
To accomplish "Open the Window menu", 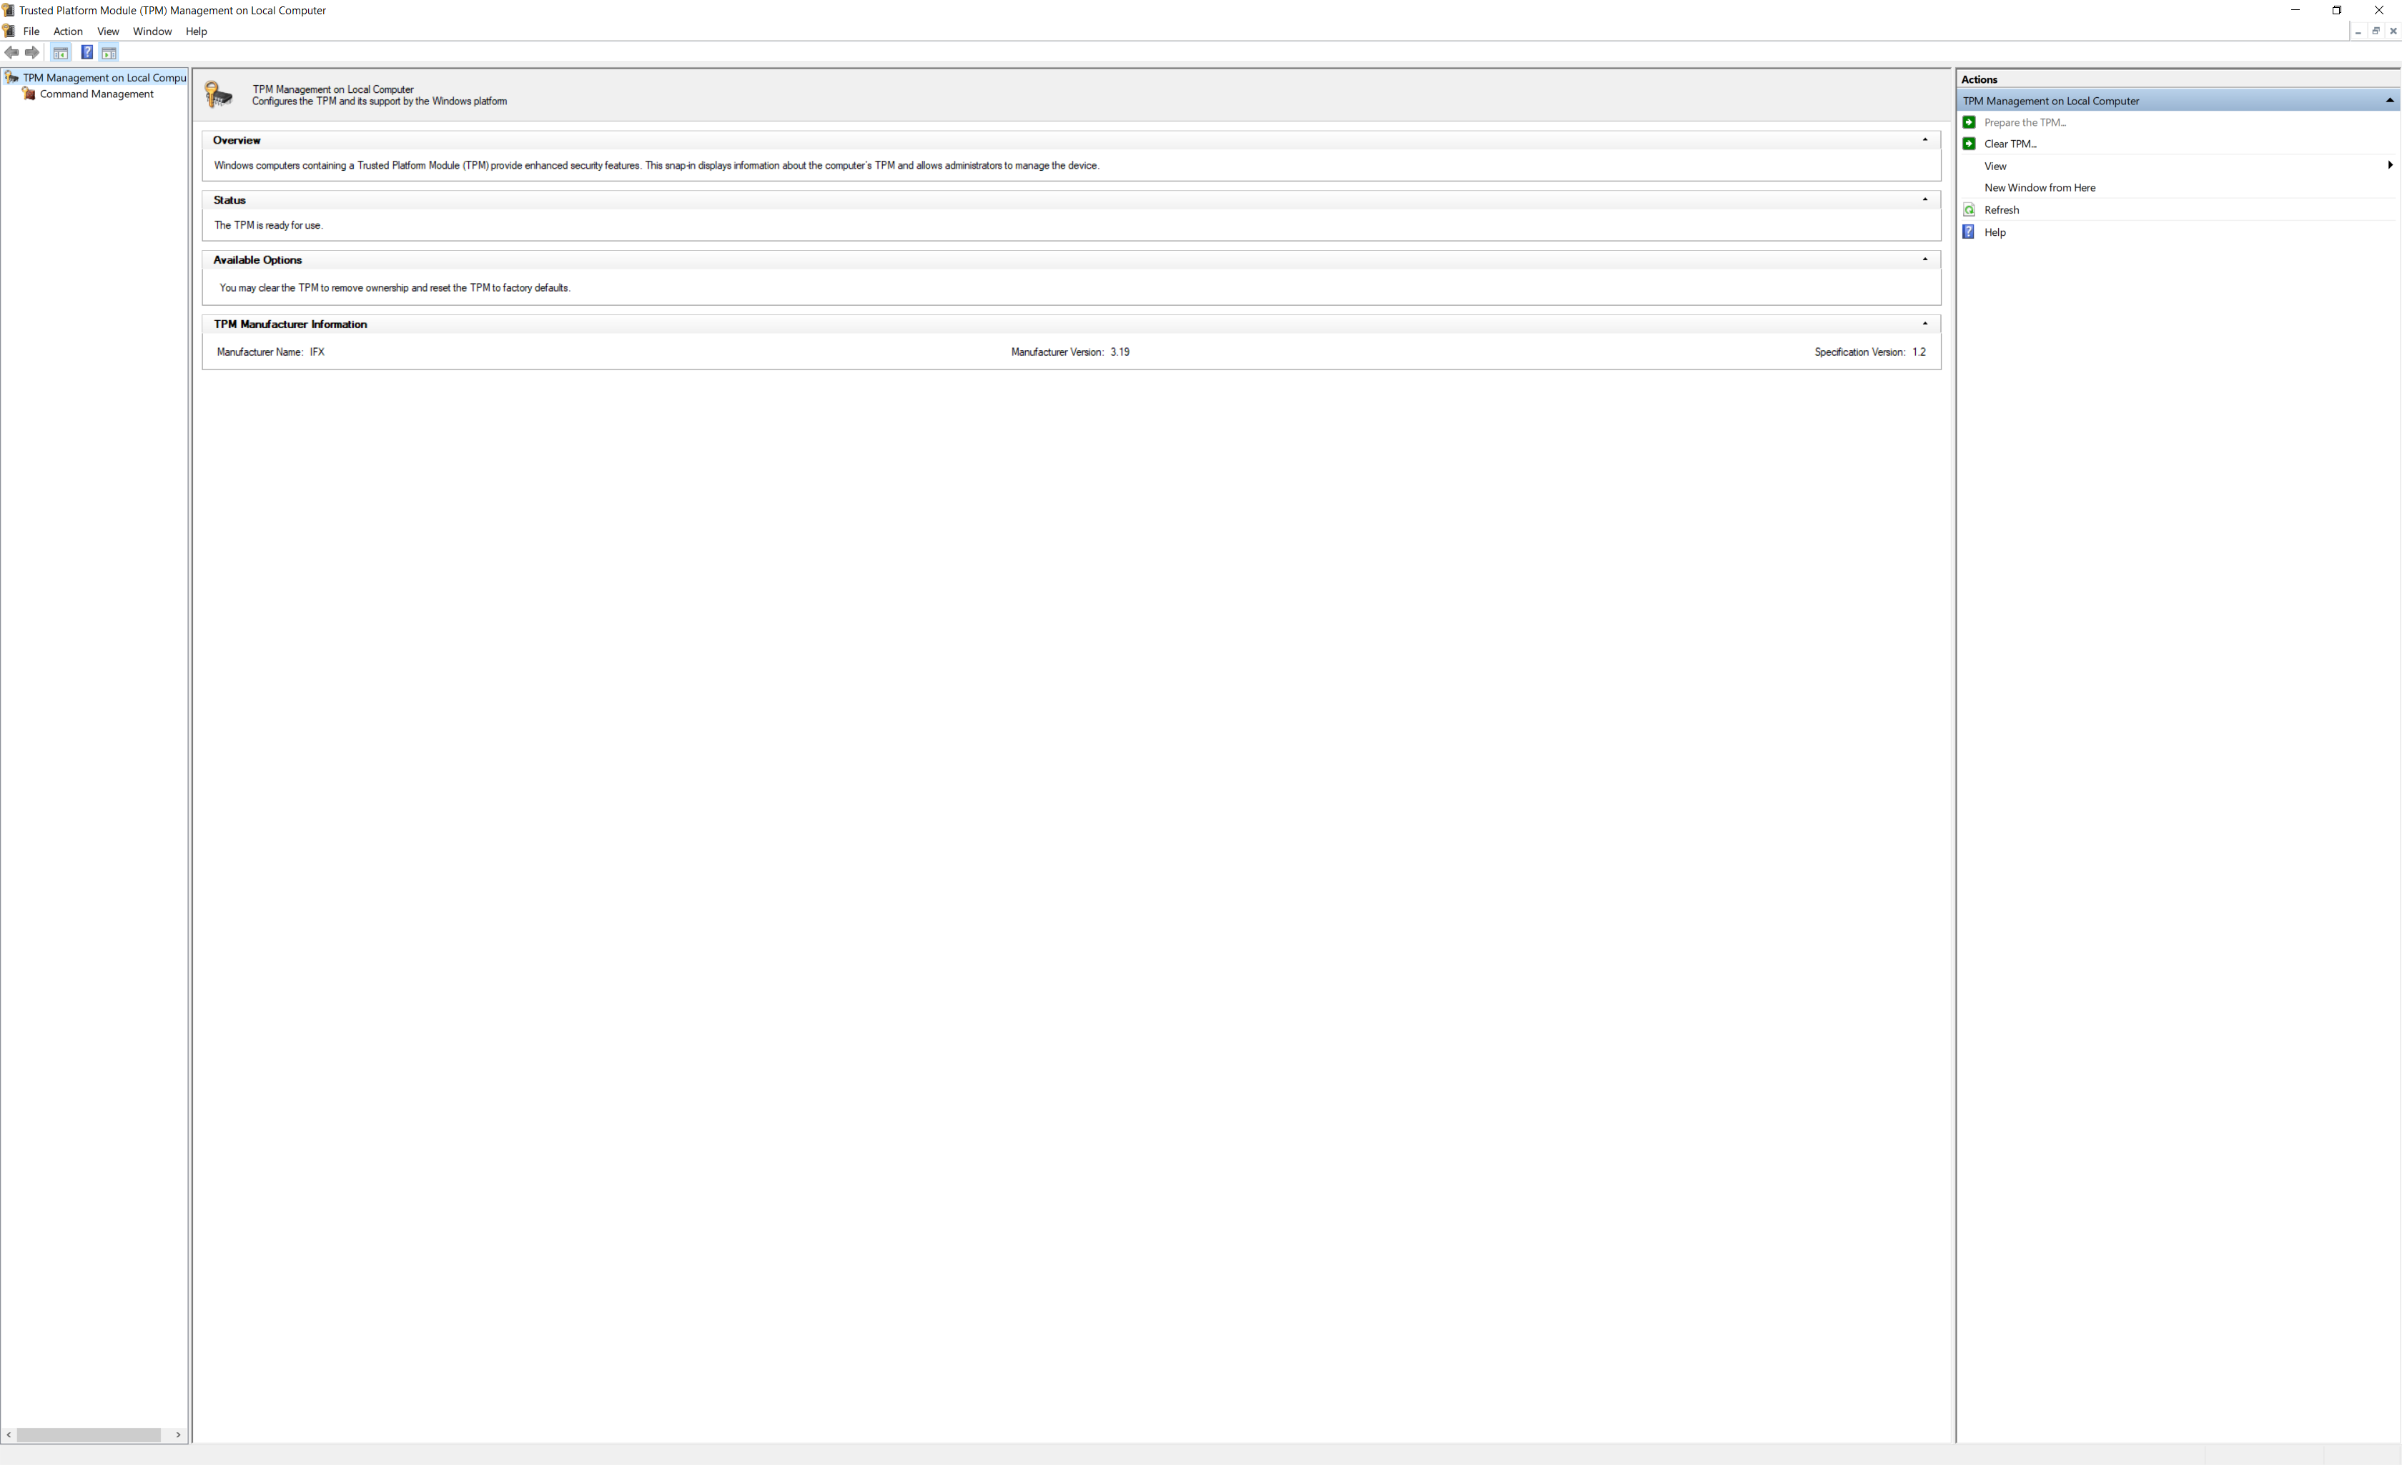I will (152, 31).
